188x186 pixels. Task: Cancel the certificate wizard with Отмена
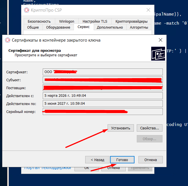coord(150,160)
